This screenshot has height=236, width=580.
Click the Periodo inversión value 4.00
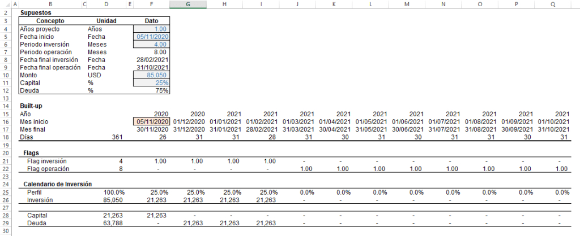(x=151, y=44)
